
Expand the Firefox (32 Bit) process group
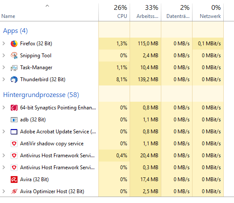4,44
